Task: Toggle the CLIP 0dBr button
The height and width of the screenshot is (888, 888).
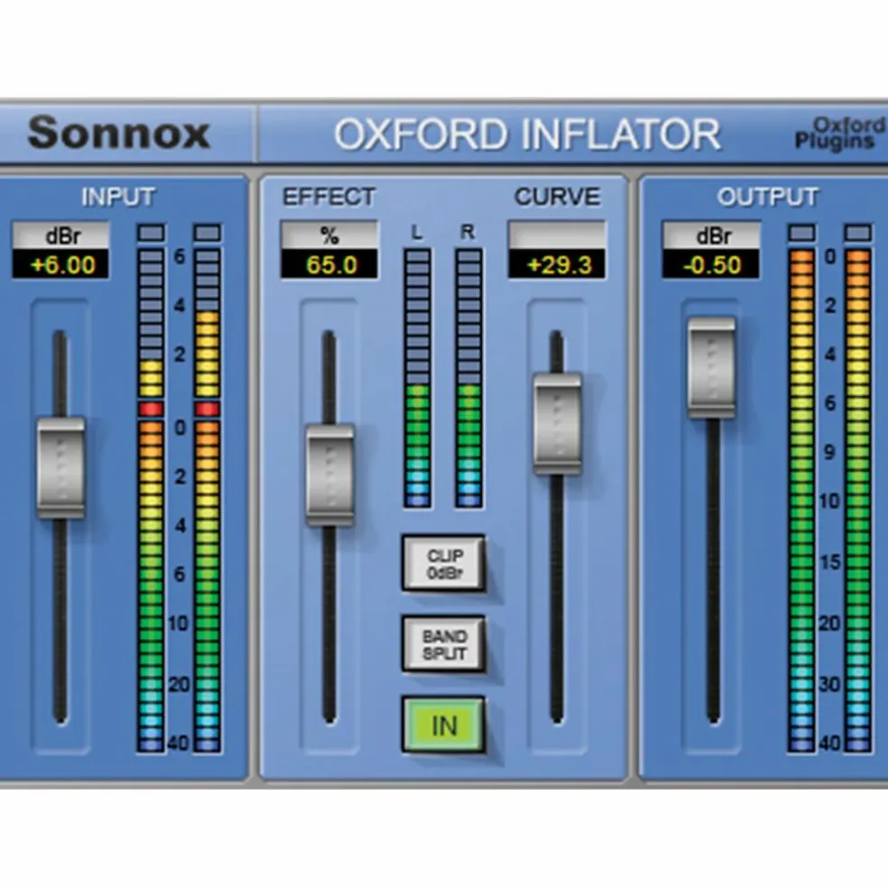Action: click(x=444, y=563)
